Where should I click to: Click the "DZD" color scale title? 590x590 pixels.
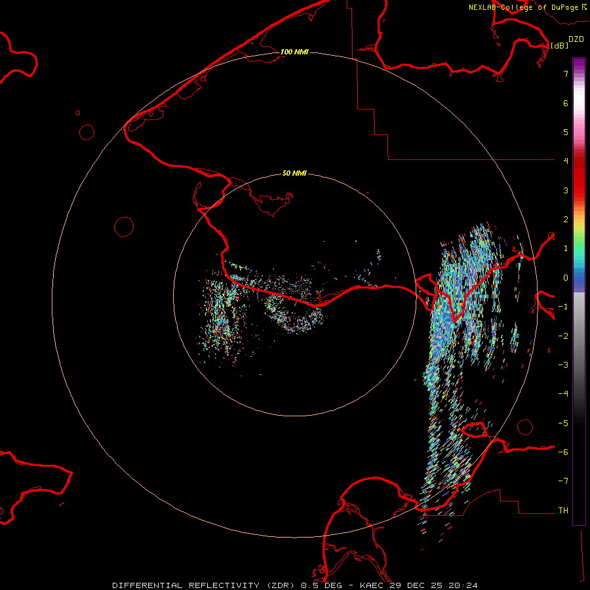[x=576, y=39]
